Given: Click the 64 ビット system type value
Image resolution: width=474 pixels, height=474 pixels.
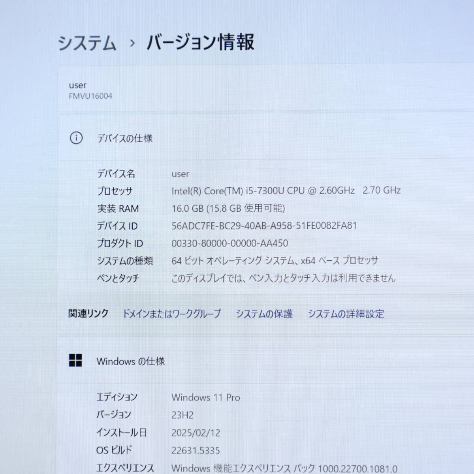Looking at the screenshot, I should 275,260.
